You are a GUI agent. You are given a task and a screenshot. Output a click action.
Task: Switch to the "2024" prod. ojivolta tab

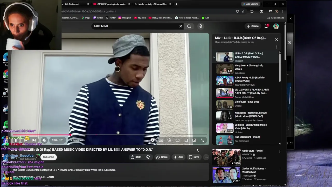[112, 4]
